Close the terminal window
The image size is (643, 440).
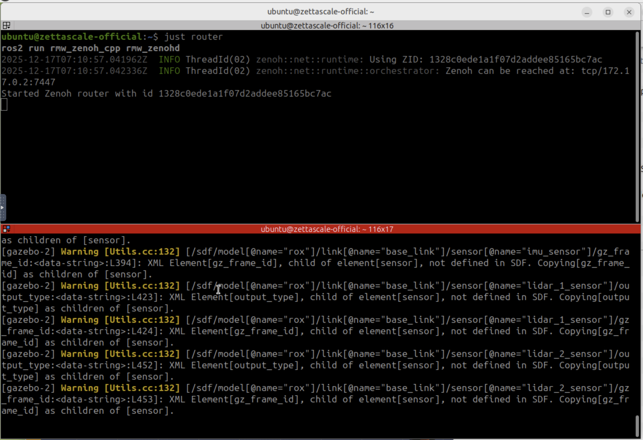(x=629, y=12)
